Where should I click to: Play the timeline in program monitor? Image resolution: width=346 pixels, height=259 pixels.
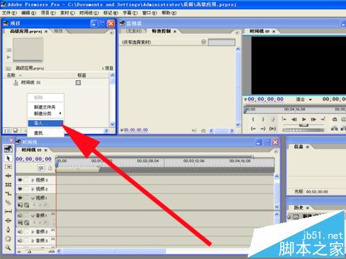pos(304,119)
